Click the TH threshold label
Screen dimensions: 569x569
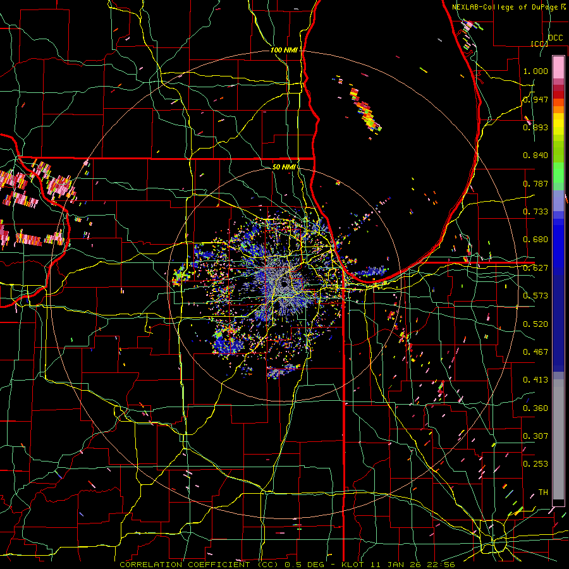tap(543, 493)
